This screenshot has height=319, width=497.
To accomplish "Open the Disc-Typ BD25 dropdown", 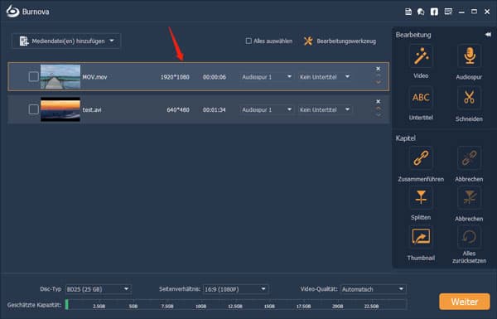I will pyautogui.click(x=98, y=289).
